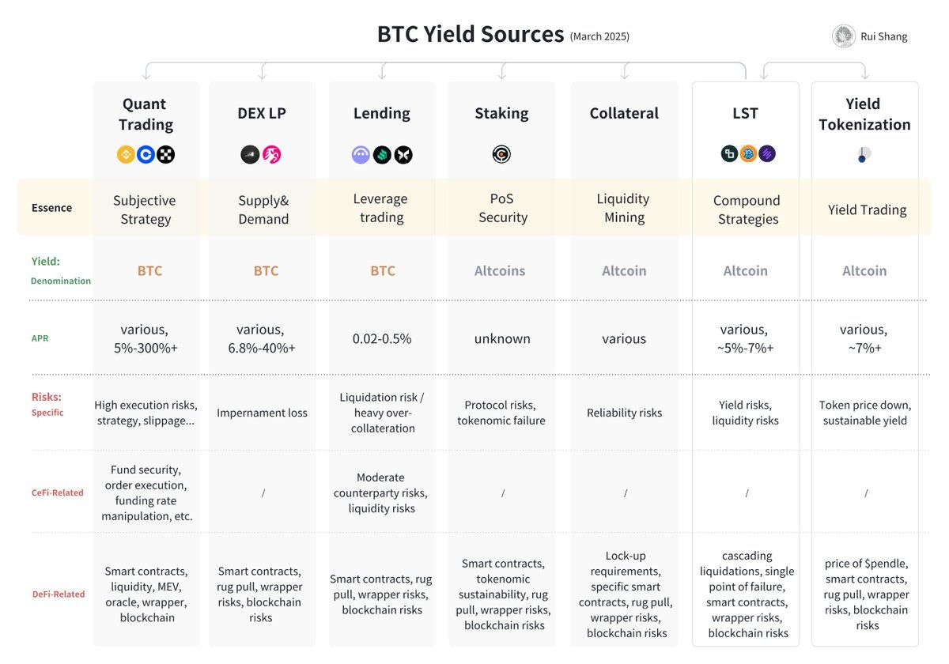Viewport: 949px width, 664px height.
Task: Click the BTC Yield Sources title
Action: (x=470, y=35)
